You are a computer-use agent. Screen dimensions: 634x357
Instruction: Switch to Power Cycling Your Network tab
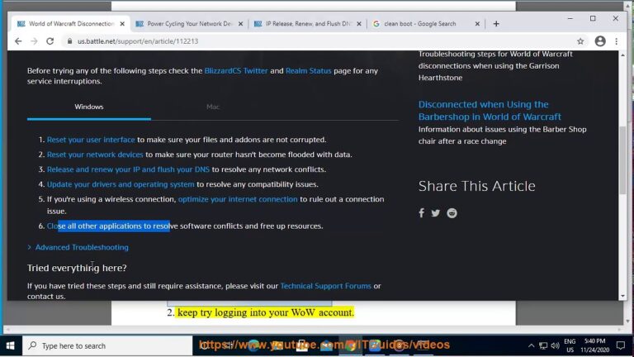pos(190,24)
